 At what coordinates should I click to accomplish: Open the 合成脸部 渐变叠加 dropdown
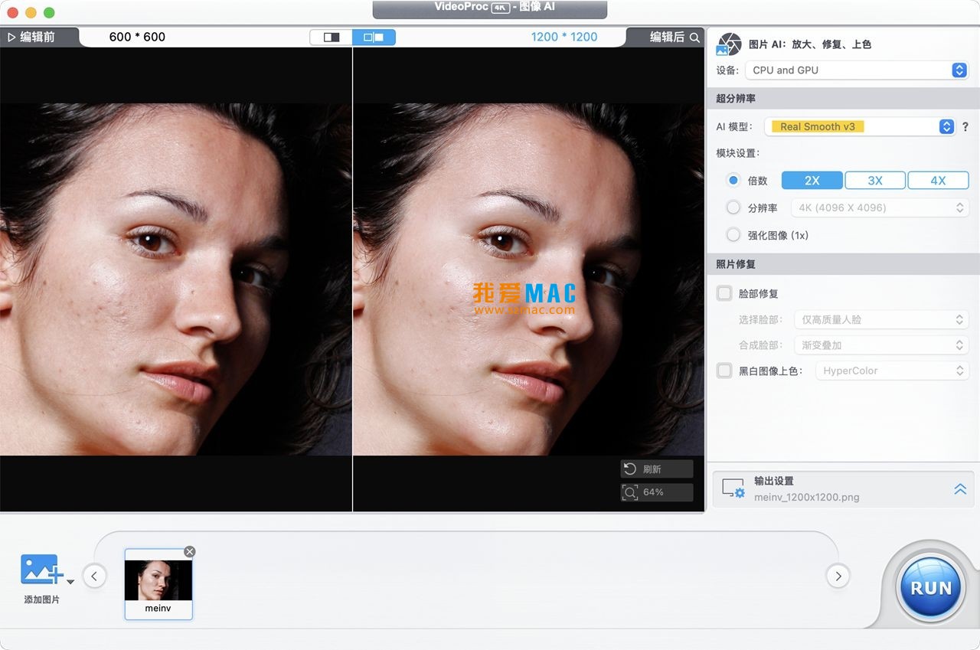(880, 345)
